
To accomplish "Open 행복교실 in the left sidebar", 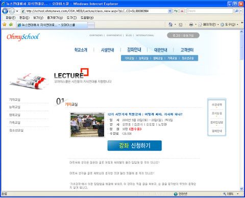I will 15,115.
